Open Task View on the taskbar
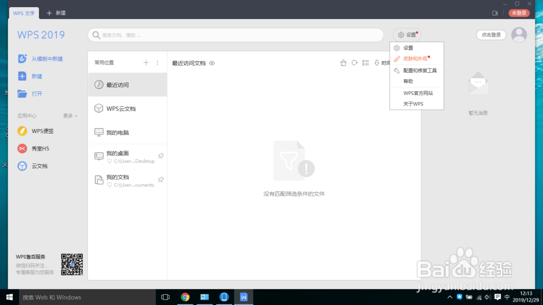 (165, 297)
